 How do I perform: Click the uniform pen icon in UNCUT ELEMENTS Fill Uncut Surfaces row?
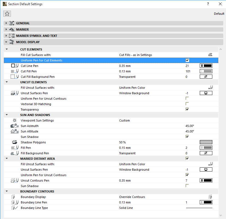click(x=210, y=87)
